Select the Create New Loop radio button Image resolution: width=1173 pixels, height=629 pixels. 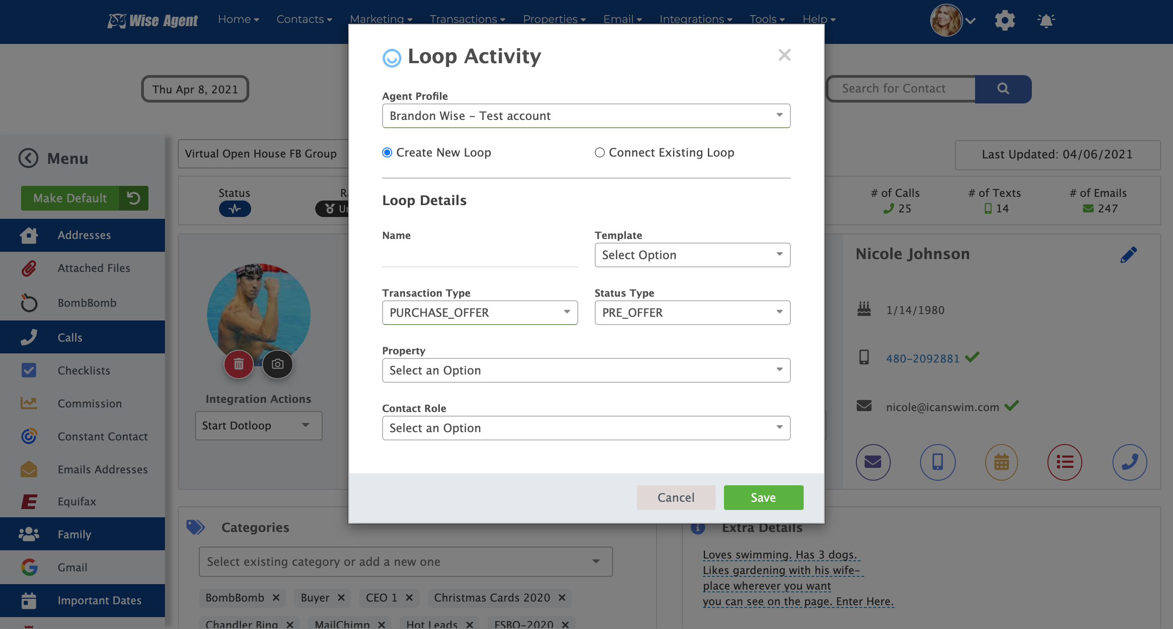coord(387,152)
